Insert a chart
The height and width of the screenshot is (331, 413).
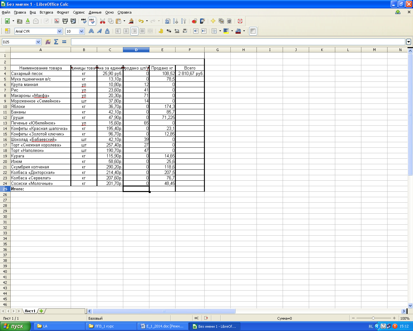pos(194,21)
